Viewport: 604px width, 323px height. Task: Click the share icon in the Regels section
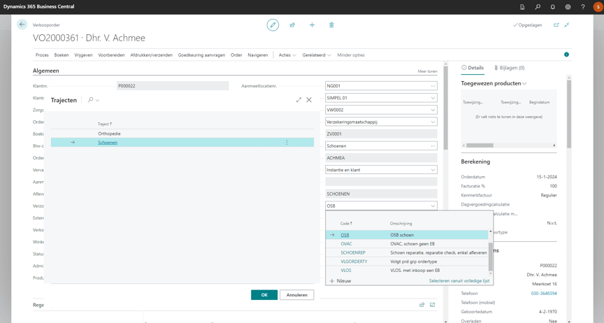point(422,305)
